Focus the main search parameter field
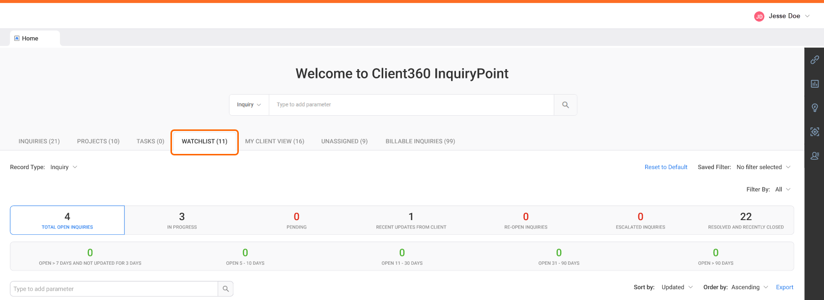 click(412, 105)
